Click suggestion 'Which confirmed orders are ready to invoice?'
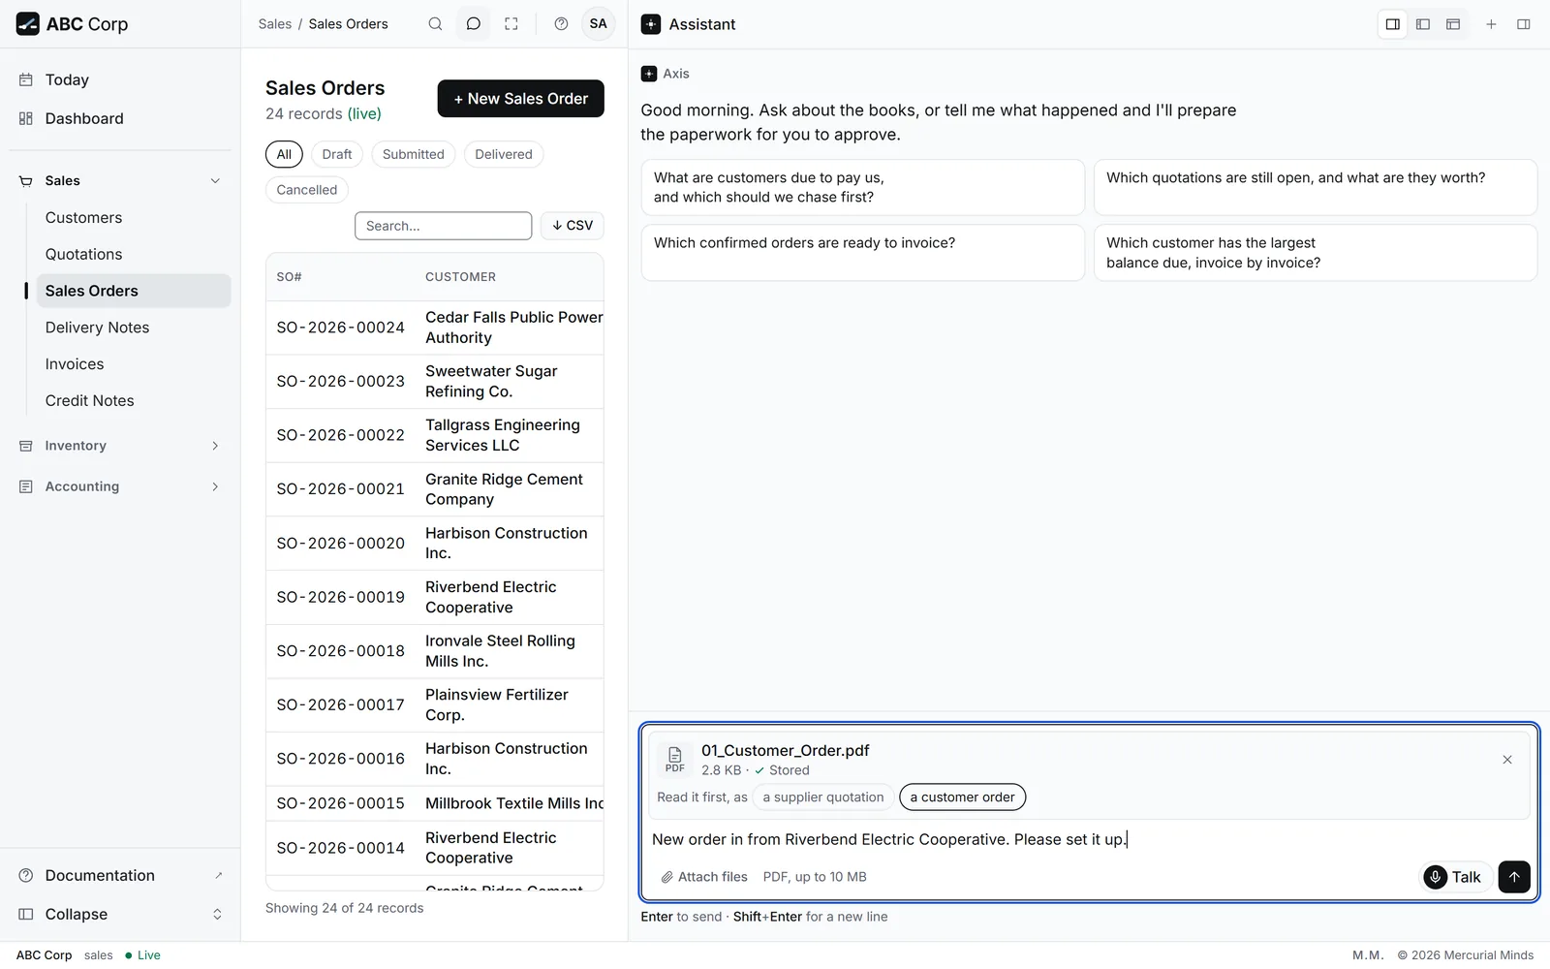 (862, 253)
